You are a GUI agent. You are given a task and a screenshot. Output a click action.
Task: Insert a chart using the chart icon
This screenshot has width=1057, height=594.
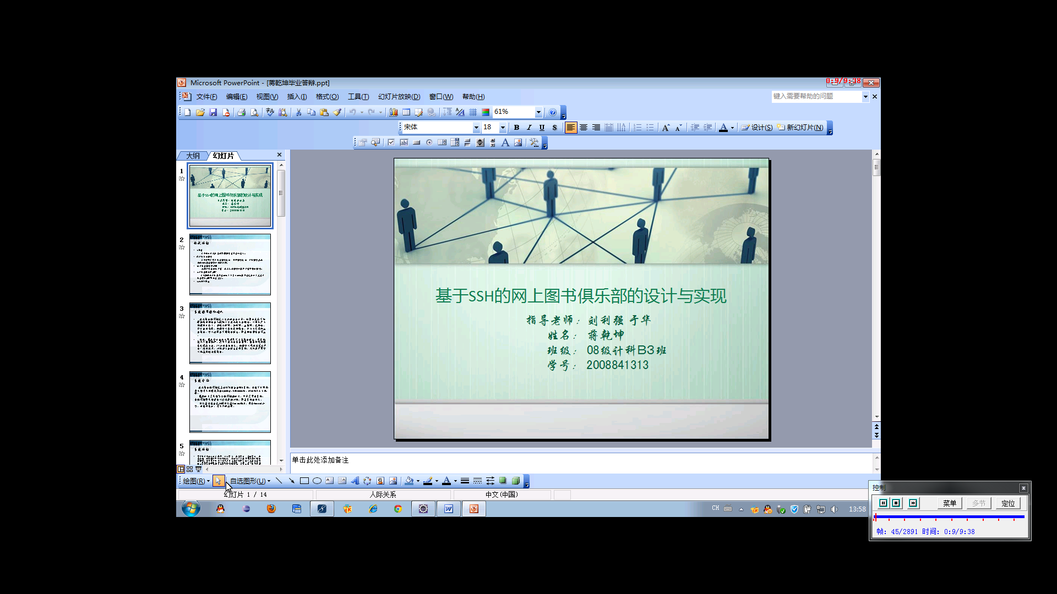tap(394, 112)
